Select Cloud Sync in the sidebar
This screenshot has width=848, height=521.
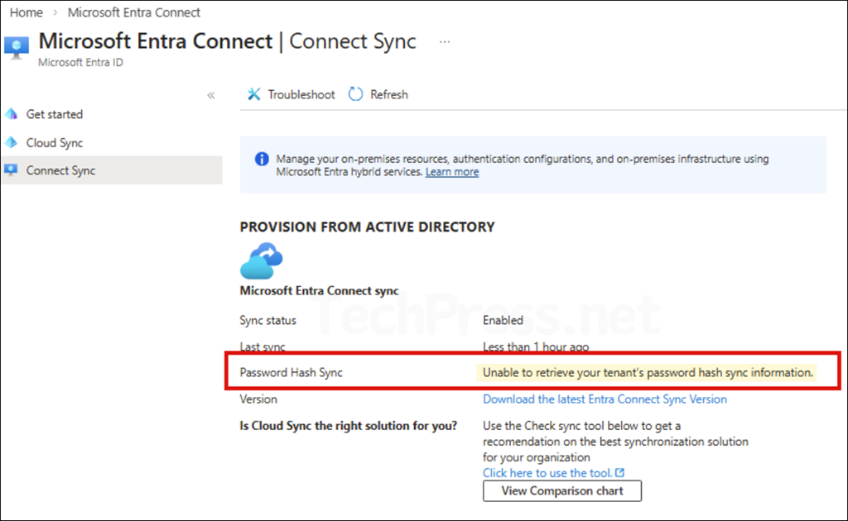pyautogui.click(x=55, y=142)
